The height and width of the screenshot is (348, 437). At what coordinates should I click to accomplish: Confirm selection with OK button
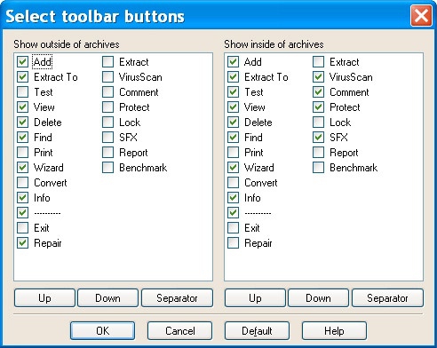(x=103, y=331)
